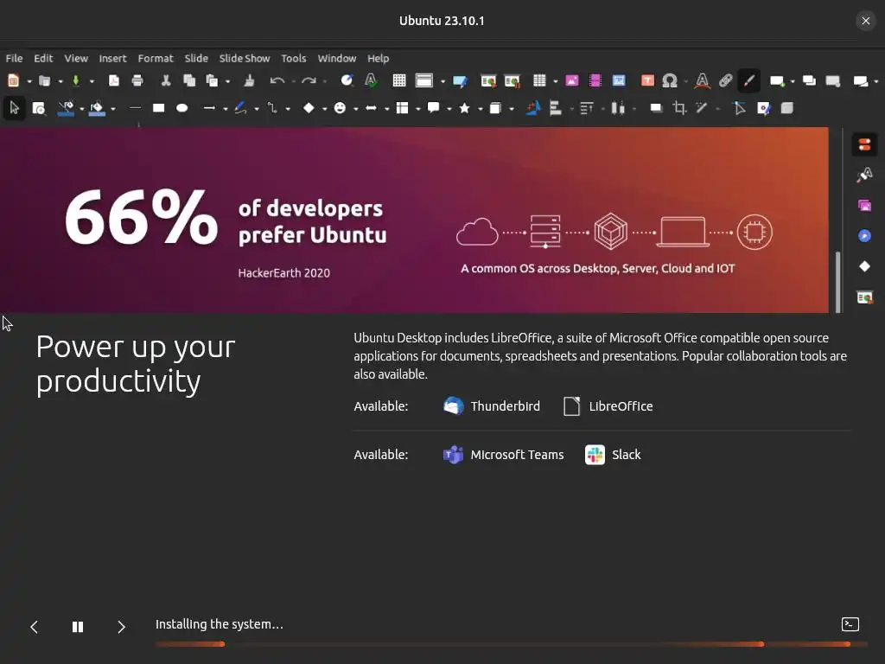
Task: Click the Print icon
Action: point(137,80)
